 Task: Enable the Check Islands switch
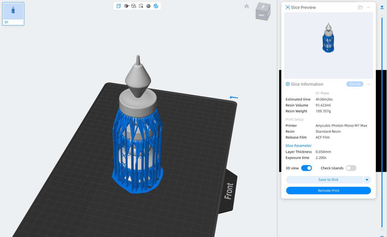[351, 168]
